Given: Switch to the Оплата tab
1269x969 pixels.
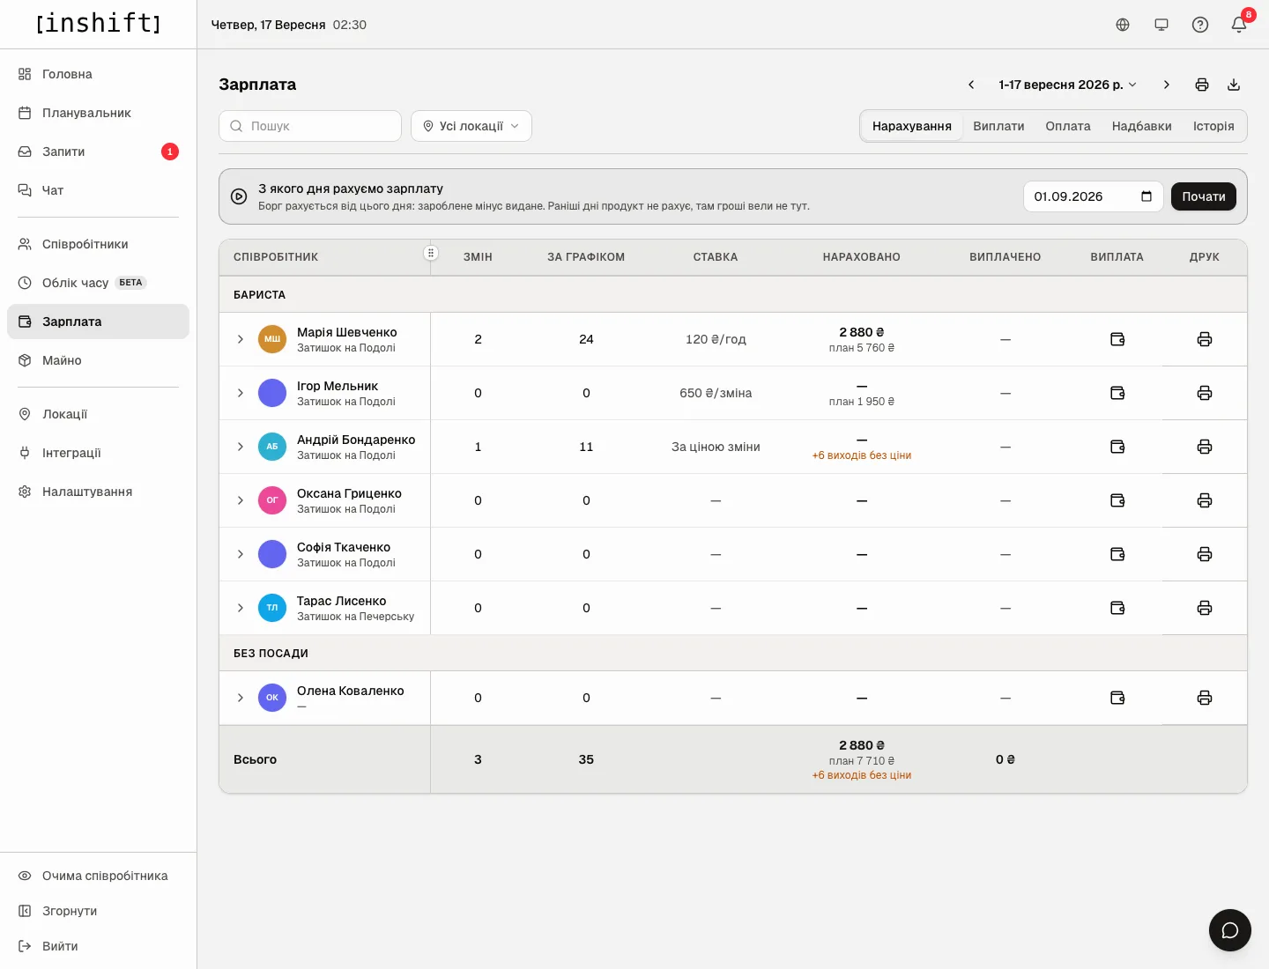Looking at the screenshot, I should click(x=1068, y=126).
